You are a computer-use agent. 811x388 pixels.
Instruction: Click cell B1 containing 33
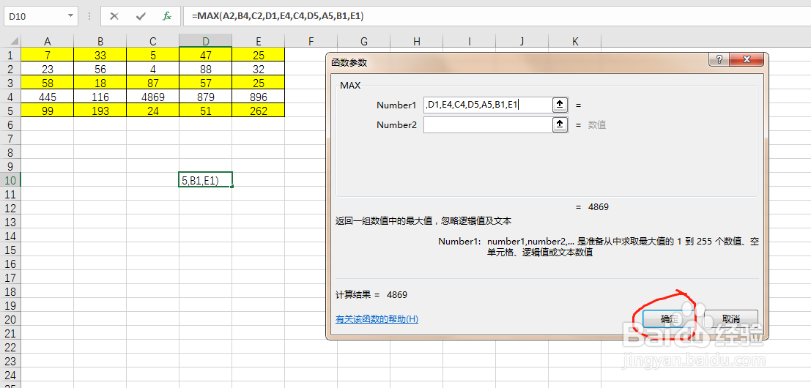coord(100,55)
